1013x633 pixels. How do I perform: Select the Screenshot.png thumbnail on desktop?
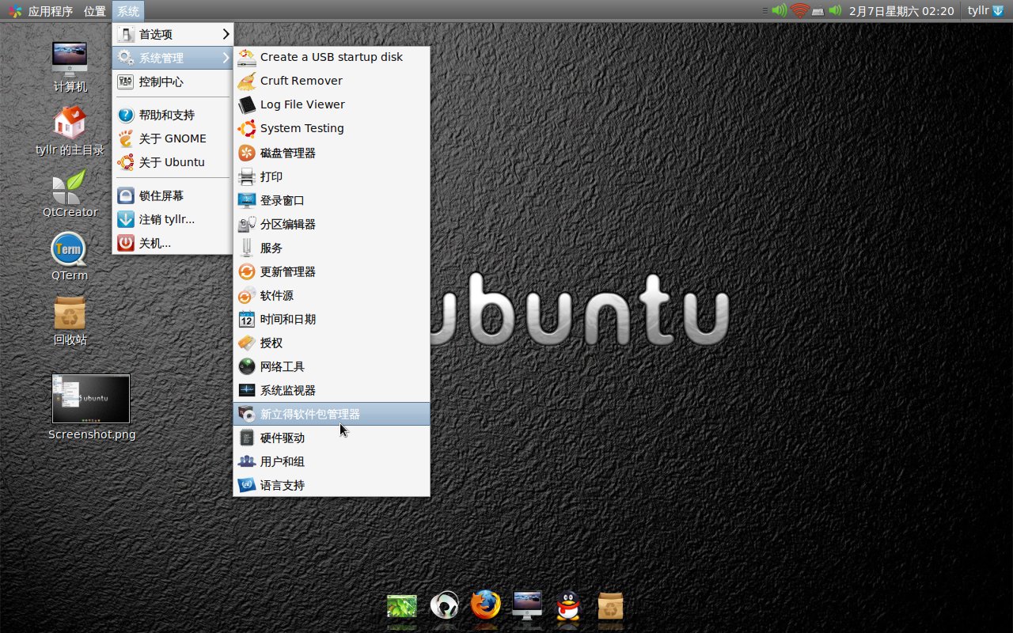[x=91, y=399]
